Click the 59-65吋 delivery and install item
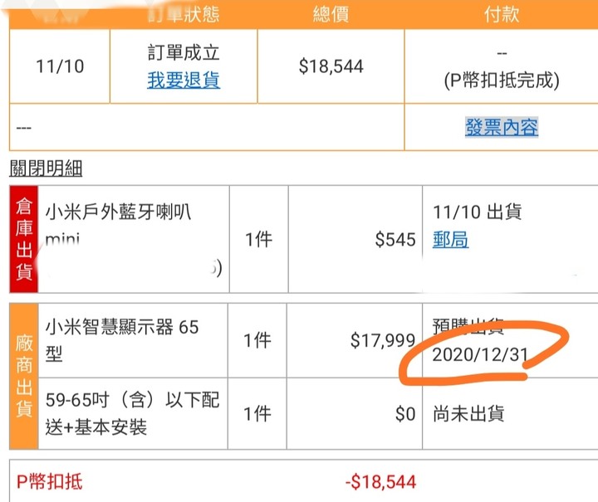 [x=132, y=413]
